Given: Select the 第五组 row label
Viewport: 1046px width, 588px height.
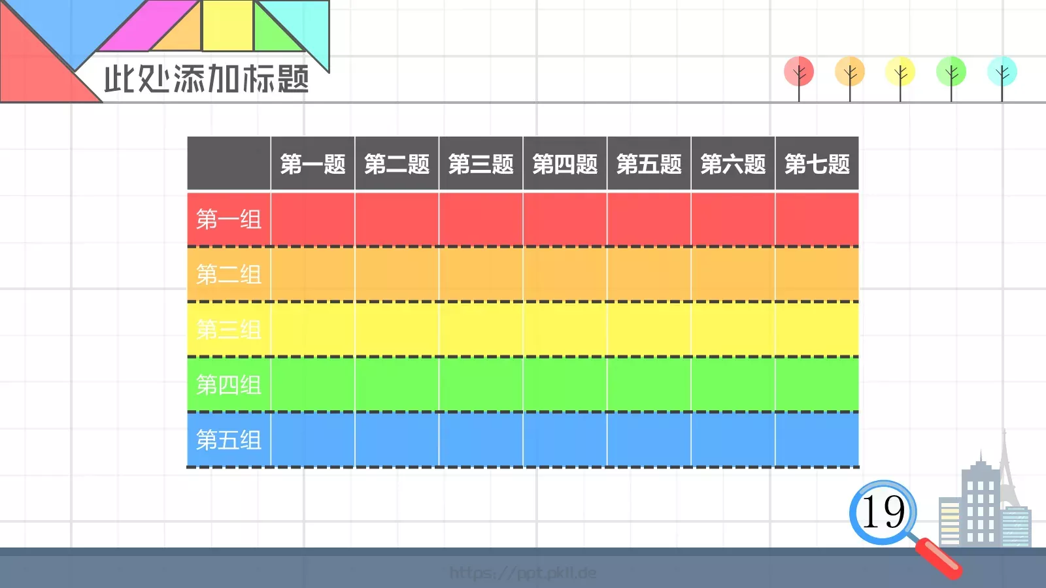Looking at the screenshot, I should point(229,440).
